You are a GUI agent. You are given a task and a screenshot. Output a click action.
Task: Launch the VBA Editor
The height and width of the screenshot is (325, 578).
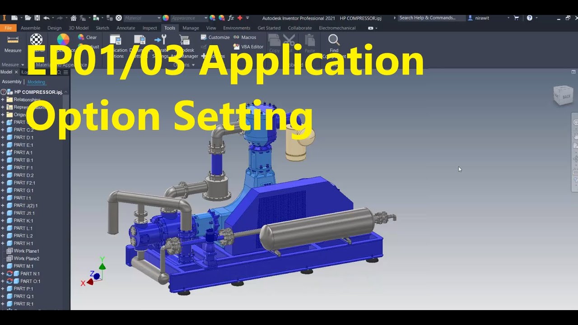click(248, 46)
